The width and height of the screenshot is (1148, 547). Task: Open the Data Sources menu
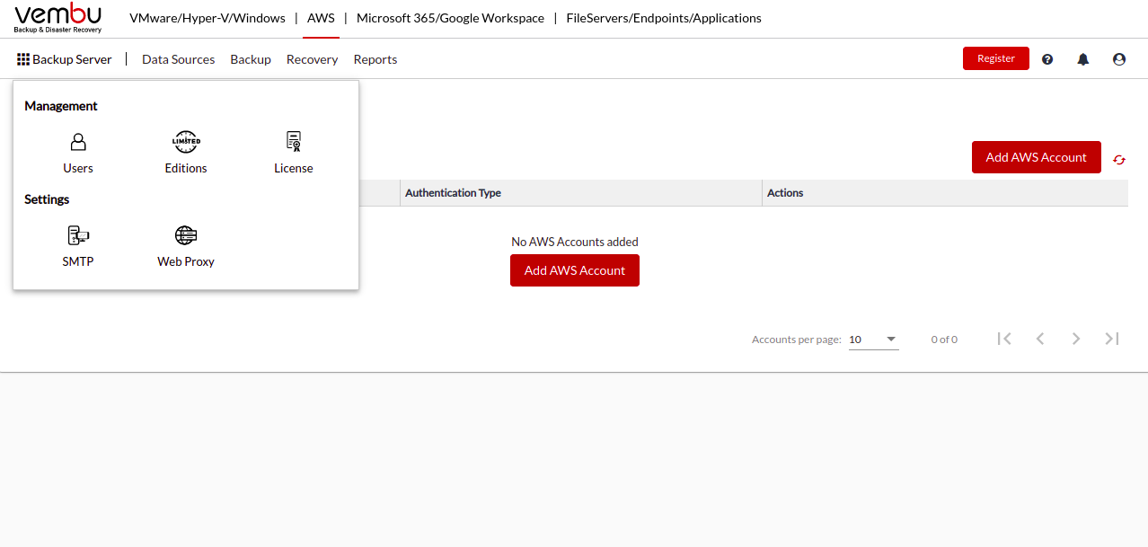(x=179, y=59)
